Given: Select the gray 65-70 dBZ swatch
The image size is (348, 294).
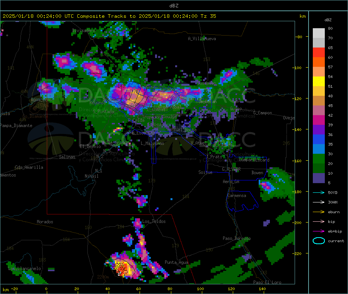Looking at the screenshot, I should [319, 43].
